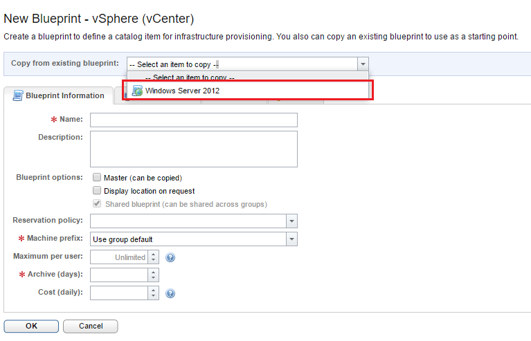This screenshot has width=531, height=341.
Task: Expand the Reservation policy dropdown
Action: pyautogui.click(x=291, y=221)
